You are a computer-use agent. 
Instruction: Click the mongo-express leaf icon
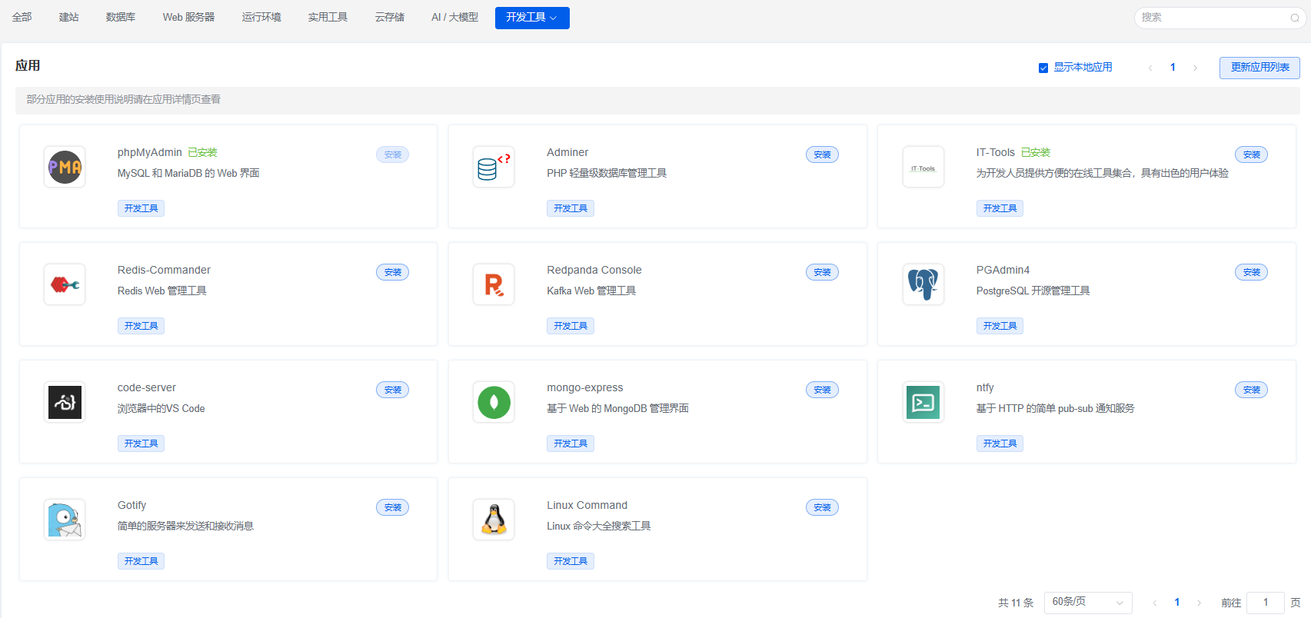[494, 402]
